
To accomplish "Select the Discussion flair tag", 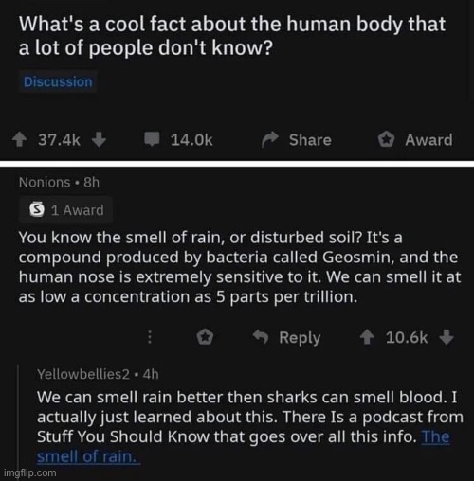I will 58,82.
